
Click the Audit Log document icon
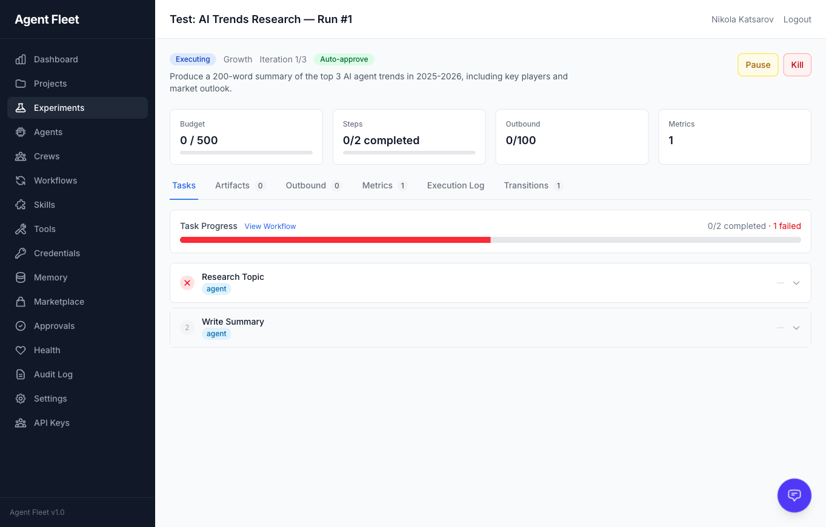coord(21,374)
